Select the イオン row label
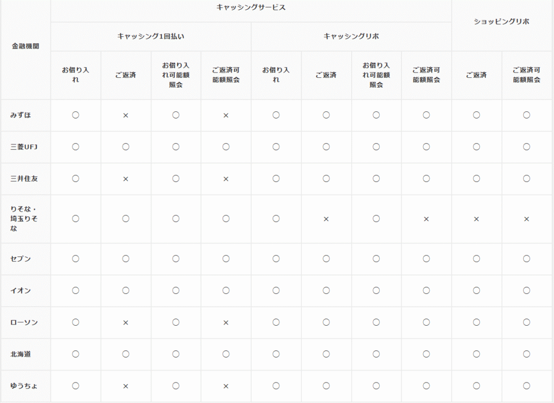Viewport: 554px width, 403px height. click(x=21, y=290)
